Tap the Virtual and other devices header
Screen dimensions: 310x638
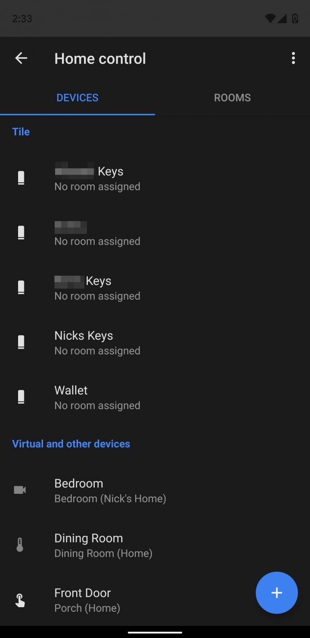[x=71, y=444]
